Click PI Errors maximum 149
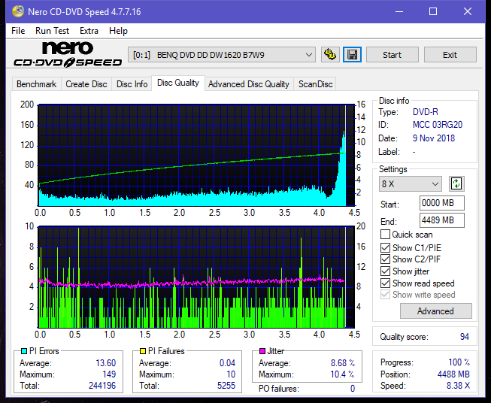 click(109, 374)
